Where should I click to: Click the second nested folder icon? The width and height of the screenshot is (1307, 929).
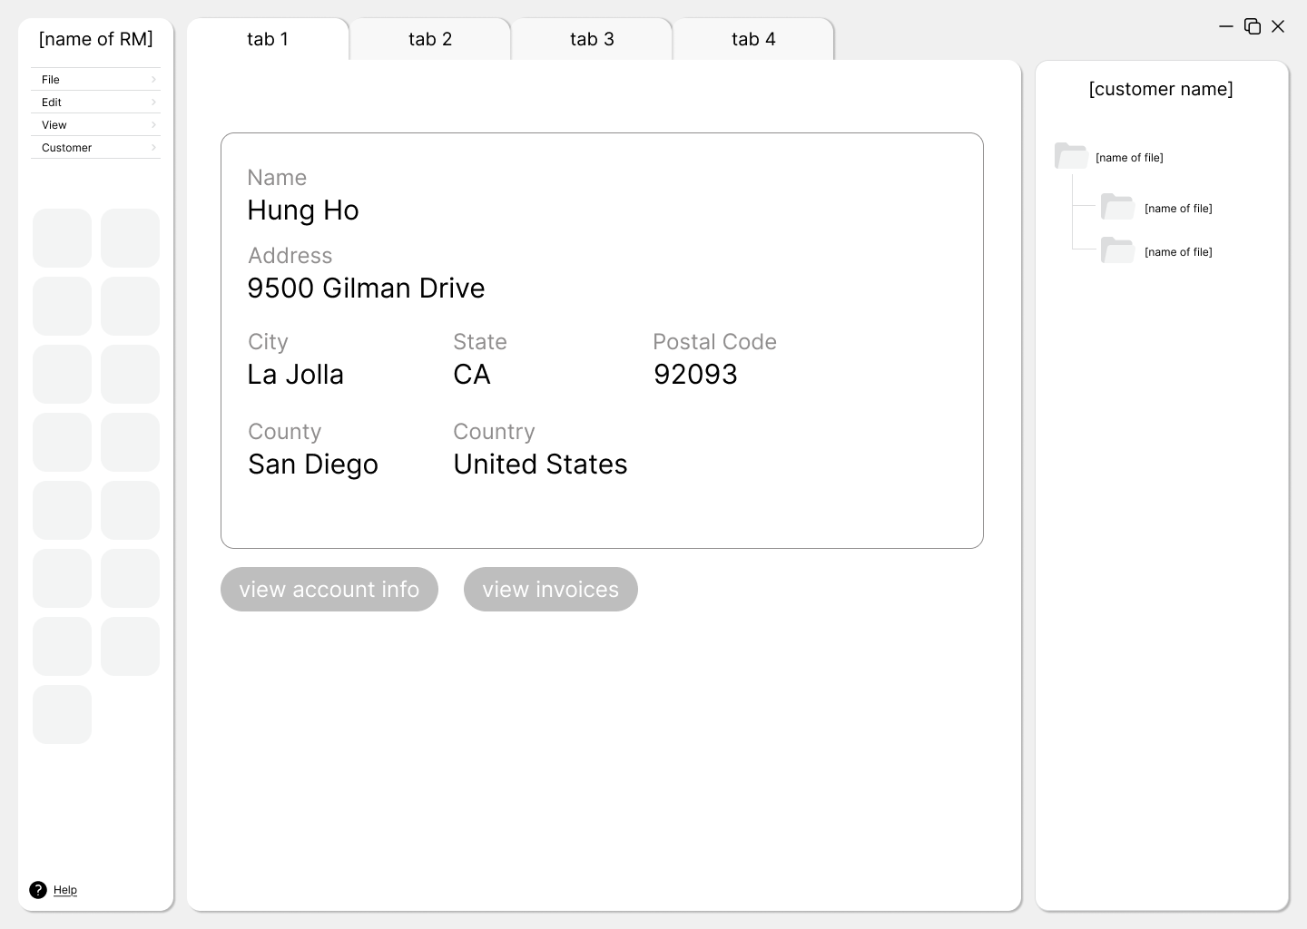[1117, 249]
